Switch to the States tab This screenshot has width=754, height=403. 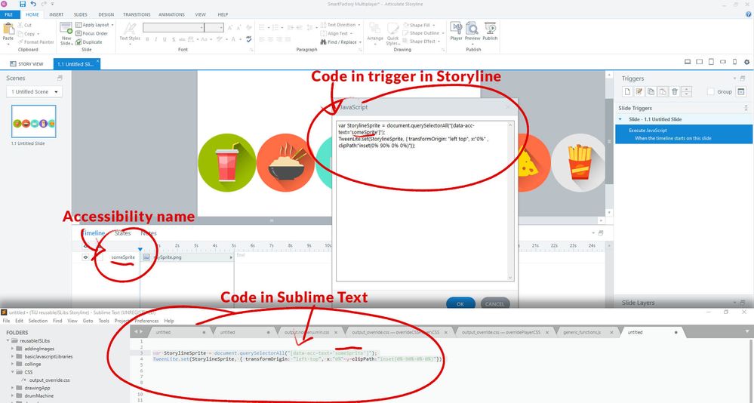point(122,233)
